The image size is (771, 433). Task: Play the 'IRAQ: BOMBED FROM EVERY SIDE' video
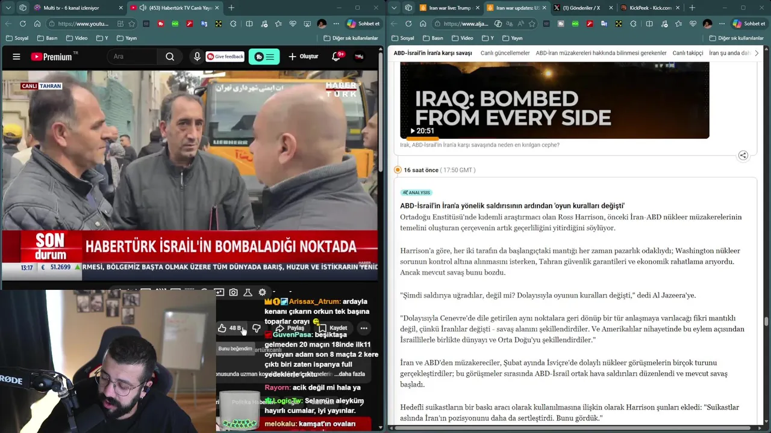(555, 100)
